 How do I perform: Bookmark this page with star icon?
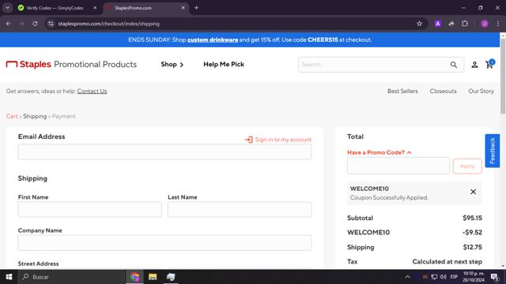click(419, 24)
